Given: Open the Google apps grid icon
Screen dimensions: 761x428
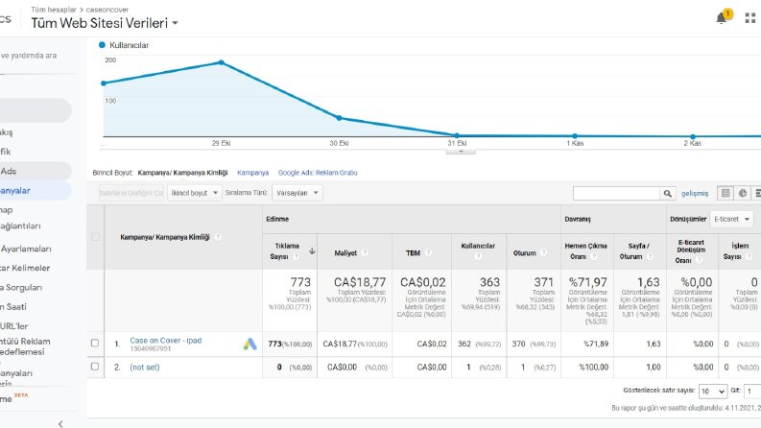Looking at the screenshot, I should [x=750, y=18].
